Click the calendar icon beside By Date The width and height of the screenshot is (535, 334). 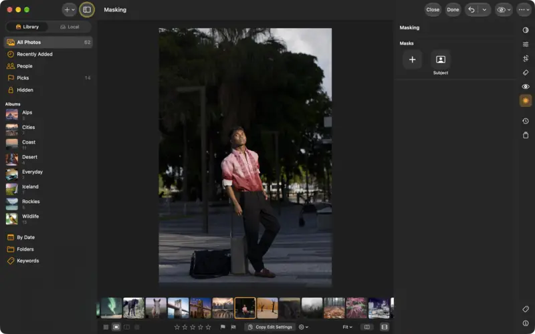tap(11, 237)
